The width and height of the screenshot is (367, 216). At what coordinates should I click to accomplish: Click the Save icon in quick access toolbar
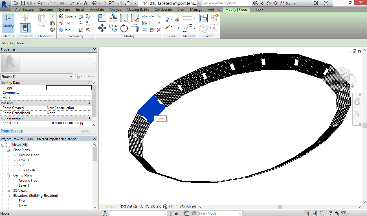23,3
